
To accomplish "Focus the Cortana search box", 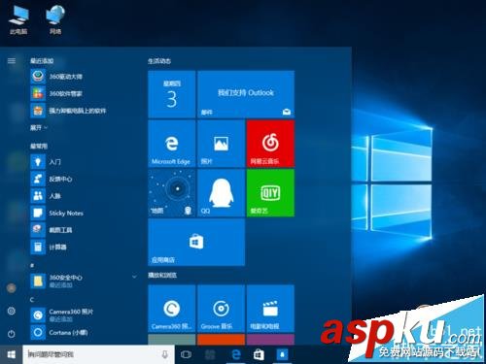I will pos(99,354).
